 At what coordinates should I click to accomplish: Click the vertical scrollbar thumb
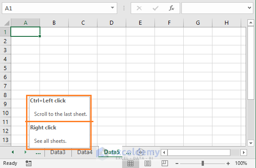click(x=251, y=63)
